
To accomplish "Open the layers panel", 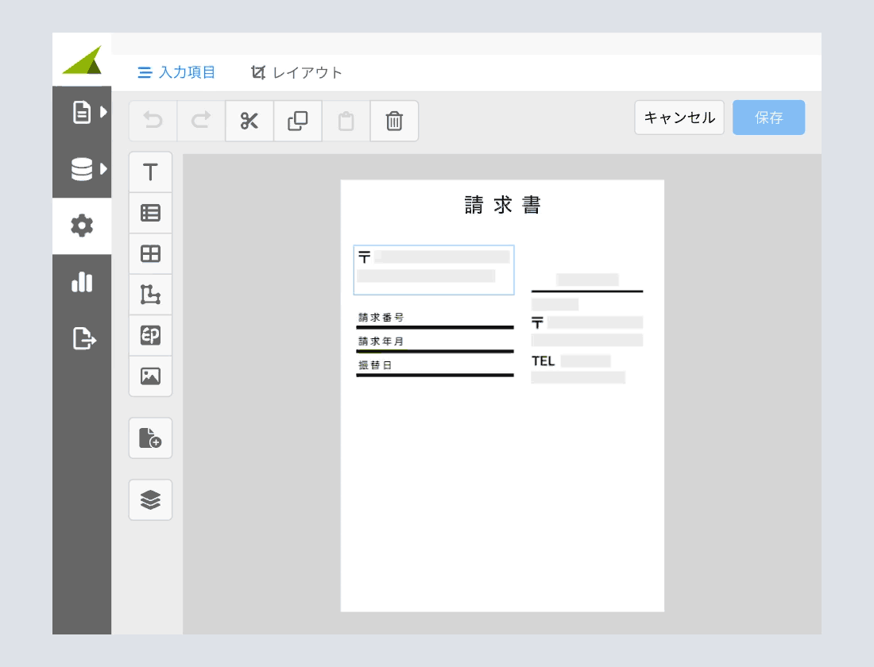I will pos(150,499).
